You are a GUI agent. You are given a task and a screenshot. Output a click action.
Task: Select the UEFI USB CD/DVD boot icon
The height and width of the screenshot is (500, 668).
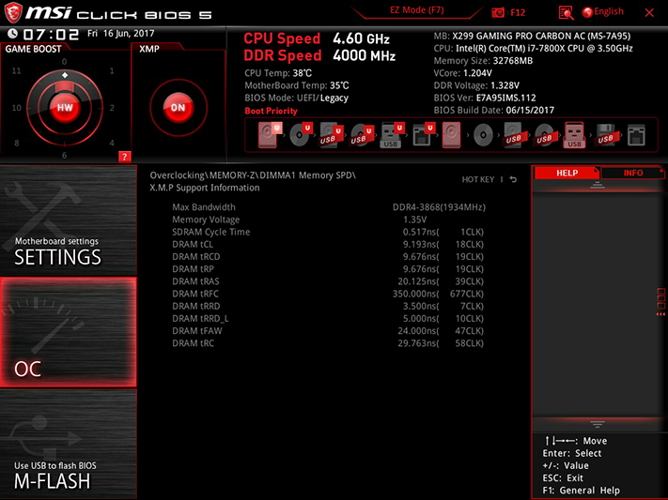(362, 135)
